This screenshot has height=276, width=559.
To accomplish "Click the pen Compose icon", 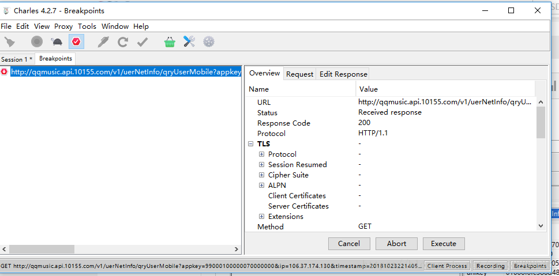I will click(x=103, y=42).
